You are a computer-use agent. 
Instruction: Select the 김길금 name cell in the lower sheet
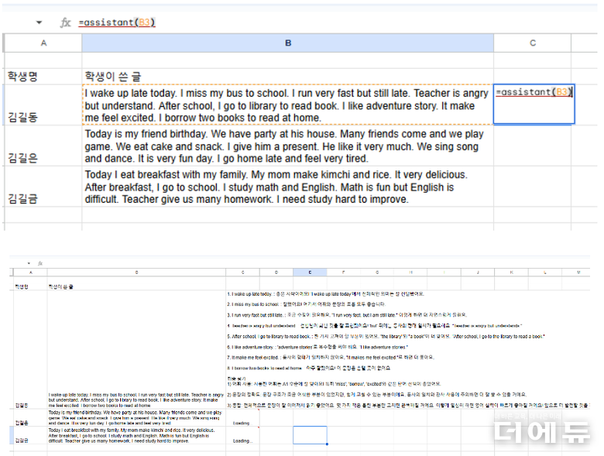coord(30,435)
